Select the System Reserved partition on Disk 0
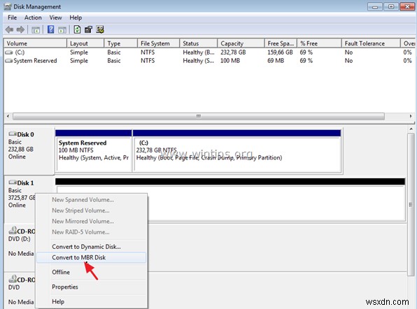 pos(94,150)
